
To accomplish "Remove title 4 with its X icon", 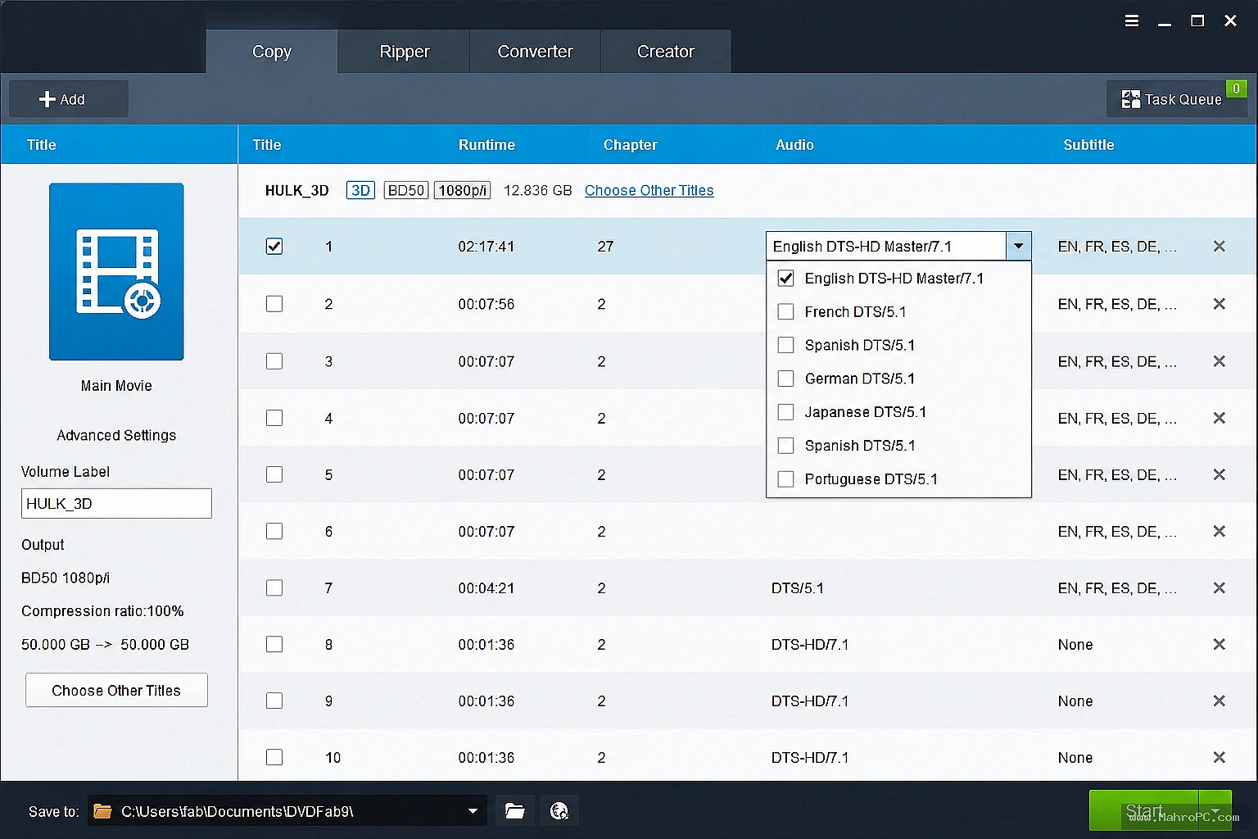I will coord(1219,418).
